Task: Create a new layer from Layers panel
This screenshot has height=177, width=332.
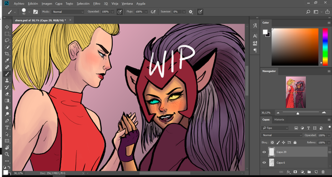Action: [316, 172]
